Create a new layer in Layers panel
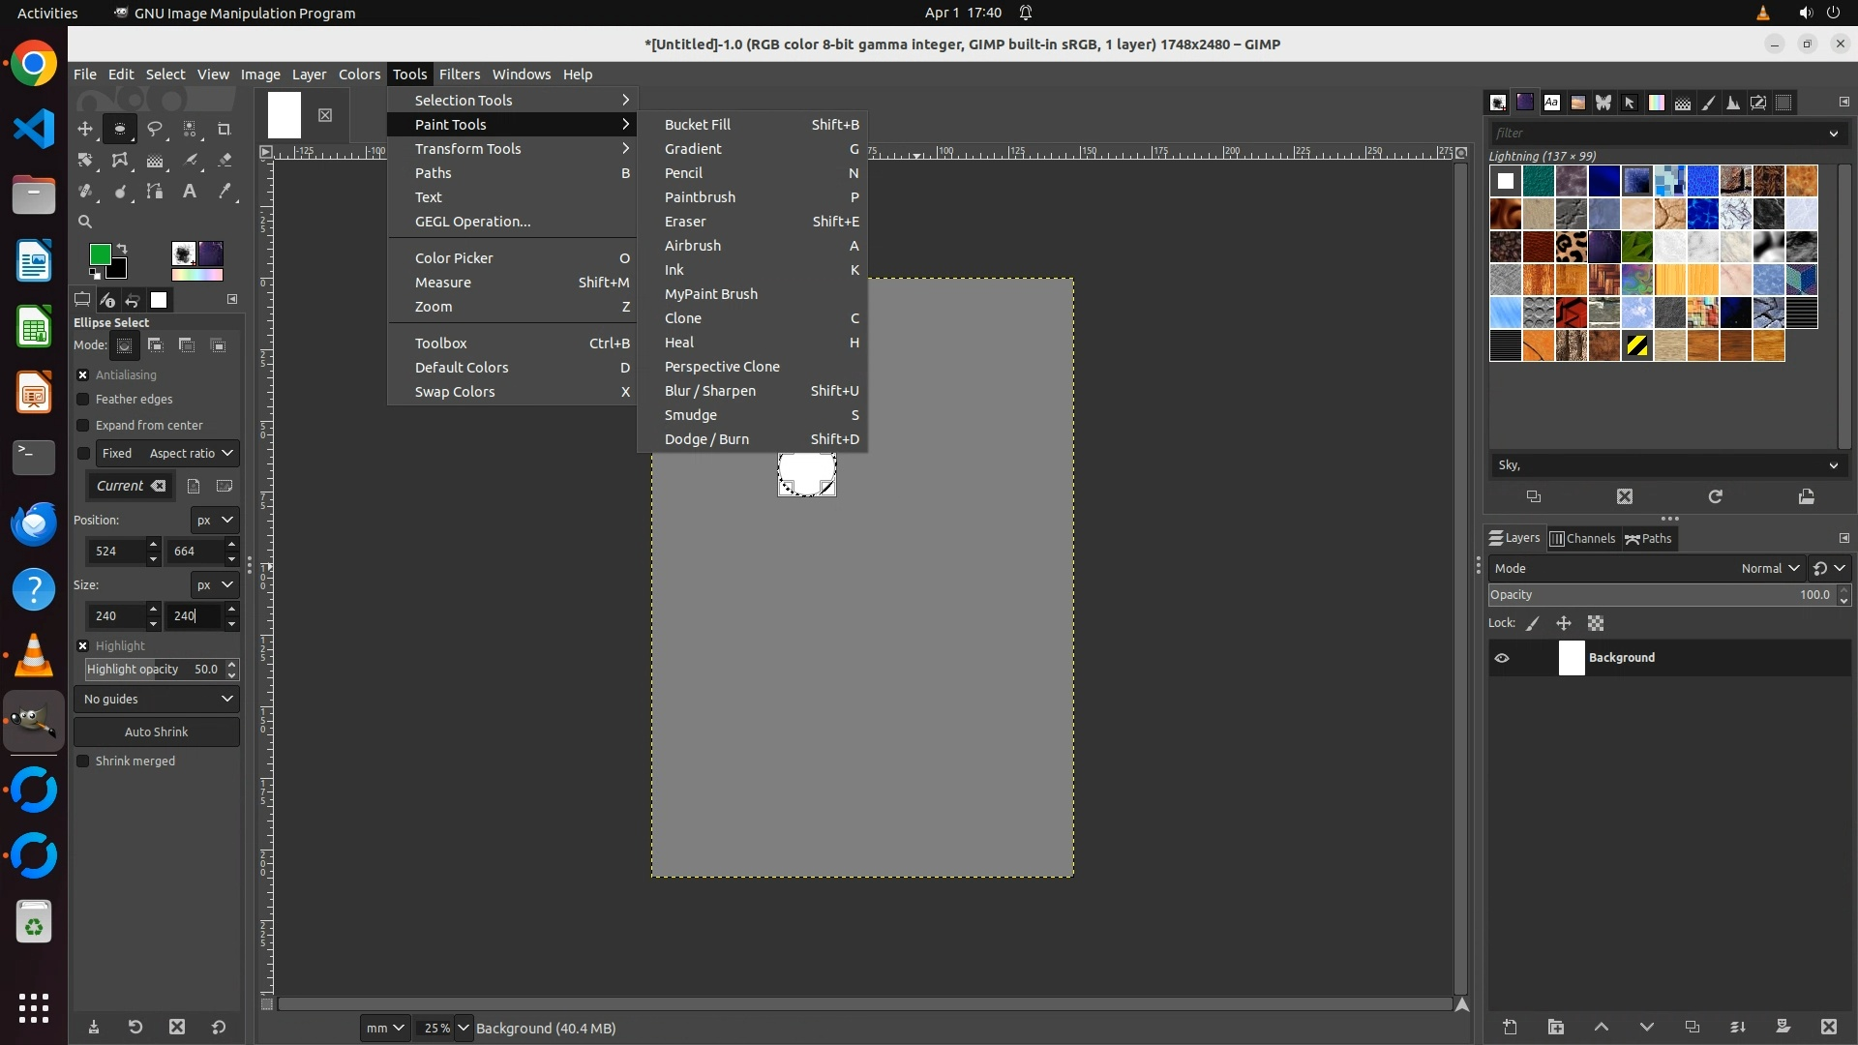Image resolution: width=1858 pixels, height=1045 pixels. (x=1510, y=1027)
